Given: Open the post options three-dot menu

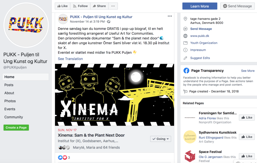Looking at the screenshot, I should (x=170, y=16).
